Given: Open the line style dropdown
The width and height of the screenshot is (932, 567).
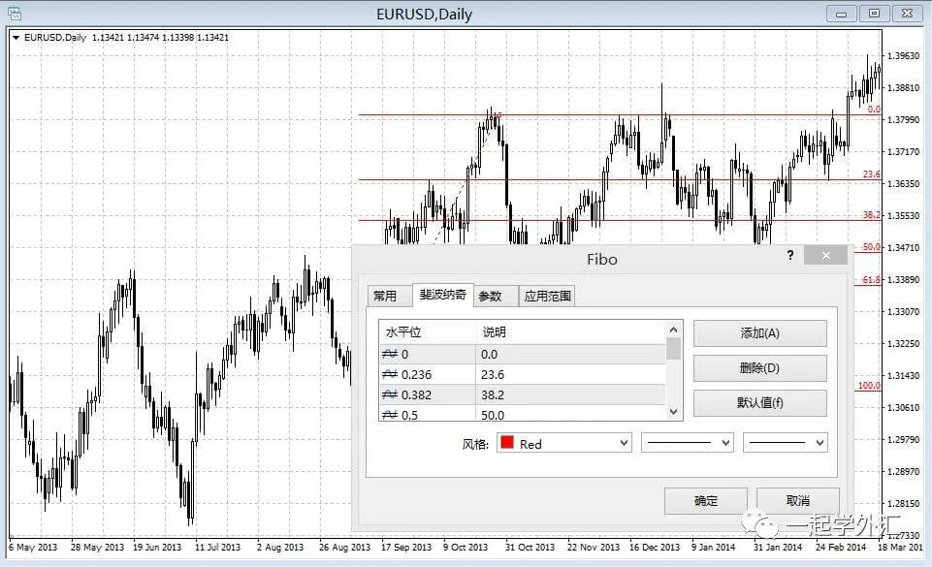Looking at the screenshot, I should tap(688, 443).
